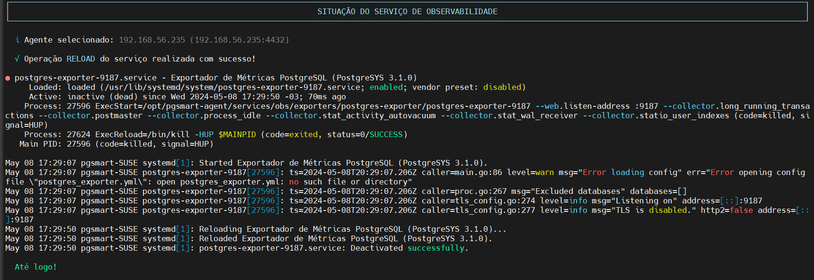Click the red status dot beside postgres-exporter-9187.service
The width and height of the screenshot is (814, 280).
(x=8, y=78)
